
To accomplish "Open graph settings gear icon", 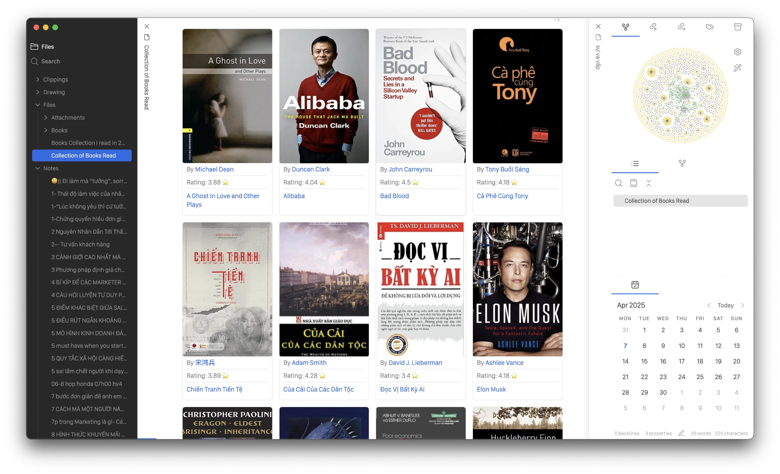I will [x=737, y=52].
